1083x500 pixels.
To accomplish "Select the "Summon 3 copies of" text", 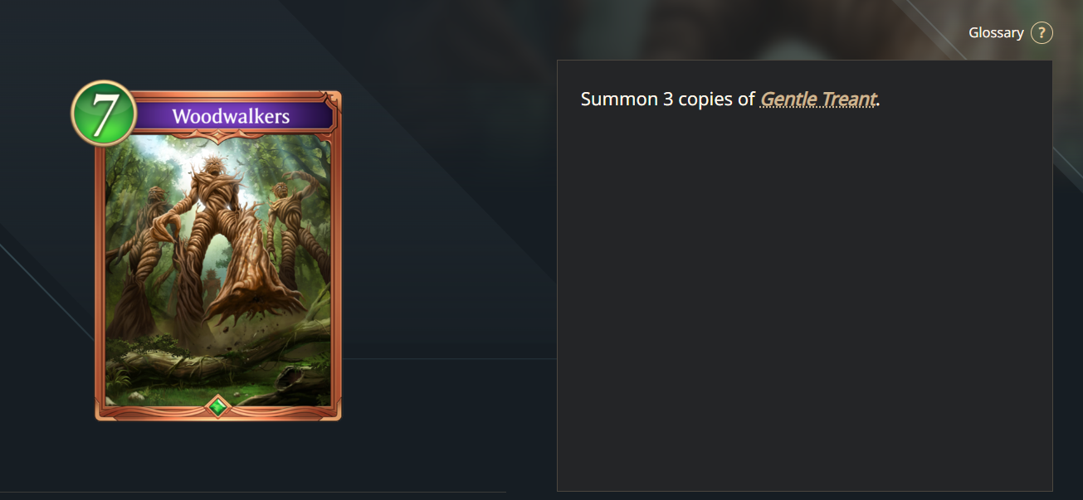I will (x=668, y=100).
